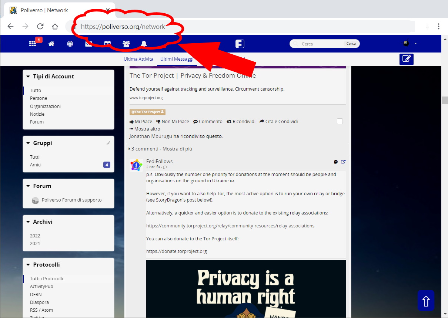448x318 pixels.
Task: Open the Privacy is a human right image
Action: point(246,289)
